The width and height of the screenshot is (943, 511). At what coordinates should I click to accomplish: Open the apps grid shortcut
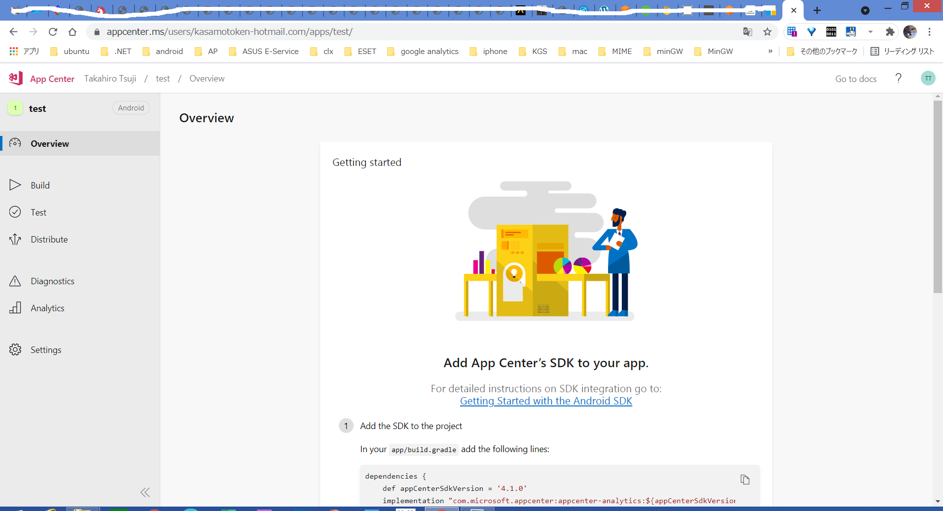[24, 51]
